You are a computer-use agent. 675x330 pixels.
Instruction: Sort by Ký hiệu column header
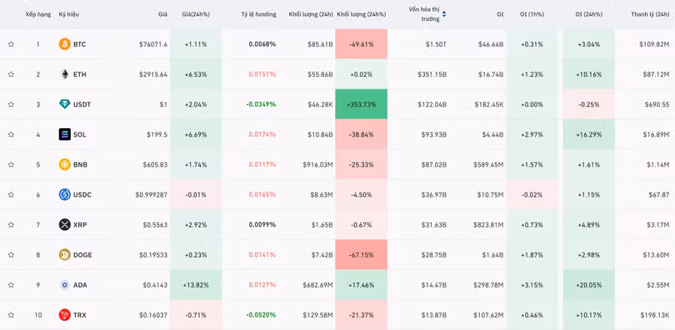[x=69, y=14]
